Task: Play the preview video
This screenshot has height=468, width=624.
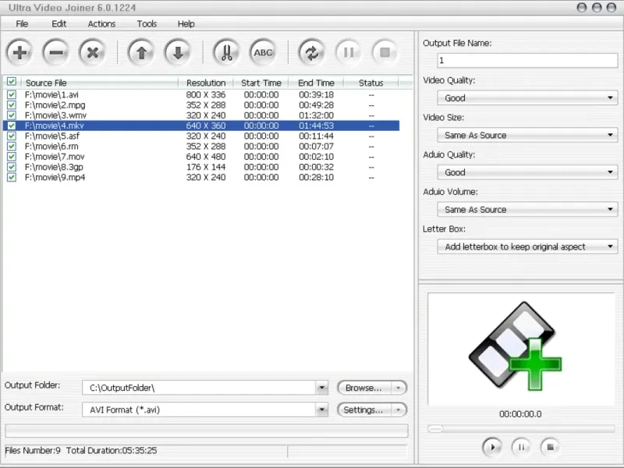Action: coord(492,447)
